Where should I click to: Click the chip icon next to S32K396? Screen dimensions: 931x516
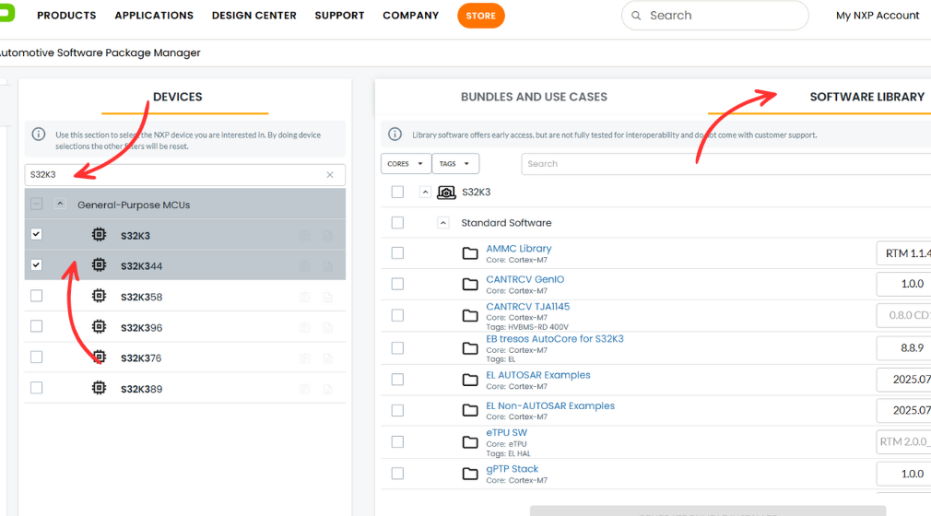[100, 326]
